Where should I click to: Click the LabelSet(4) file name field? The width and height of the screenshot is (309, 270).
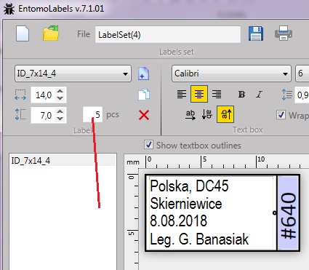pos(168,34)
